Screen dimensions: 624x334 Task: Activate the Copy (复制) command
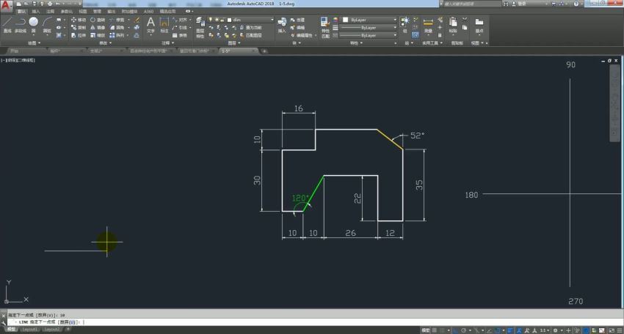pos(79,27)
